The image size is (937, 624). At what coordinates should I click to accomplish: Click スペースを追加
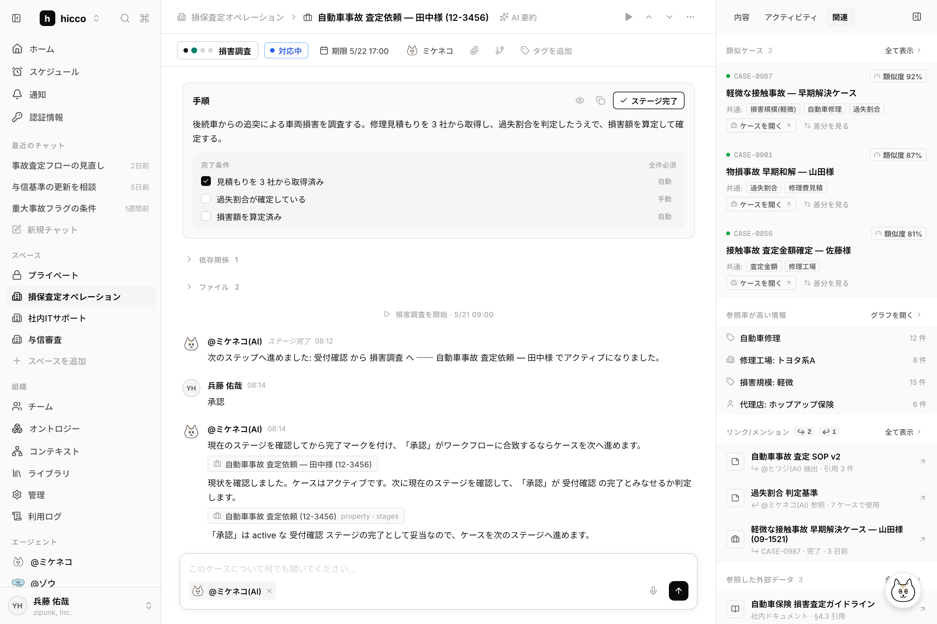pyautogui.click(x=80, y=361)
